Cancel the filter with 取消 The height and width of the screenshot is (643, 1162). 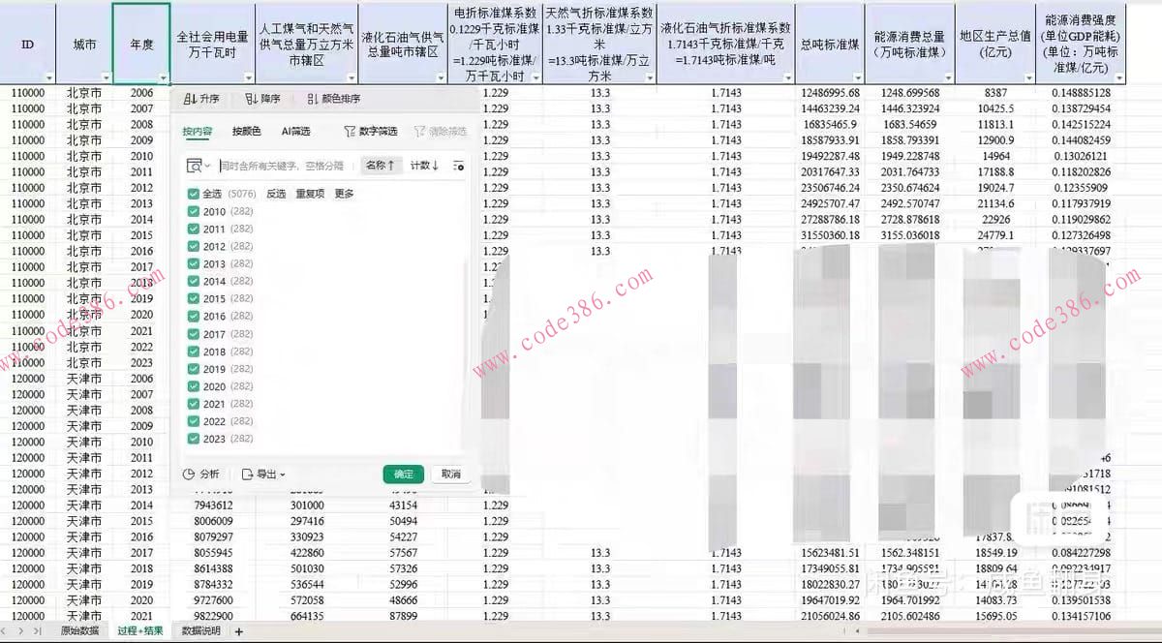450,475
